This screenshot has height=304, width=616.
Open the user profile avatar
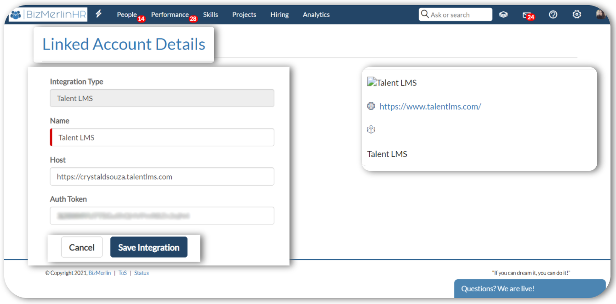tap(600, 14)
